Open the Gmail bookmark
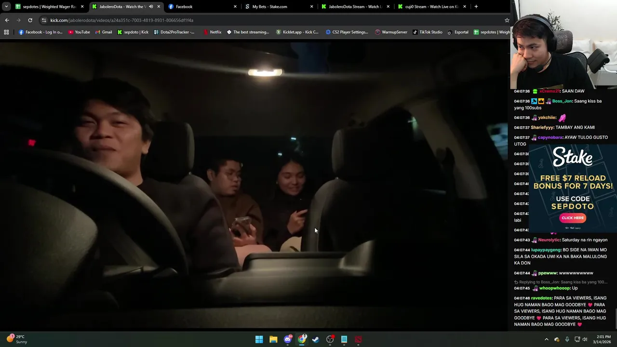 [x=104, y=32]
